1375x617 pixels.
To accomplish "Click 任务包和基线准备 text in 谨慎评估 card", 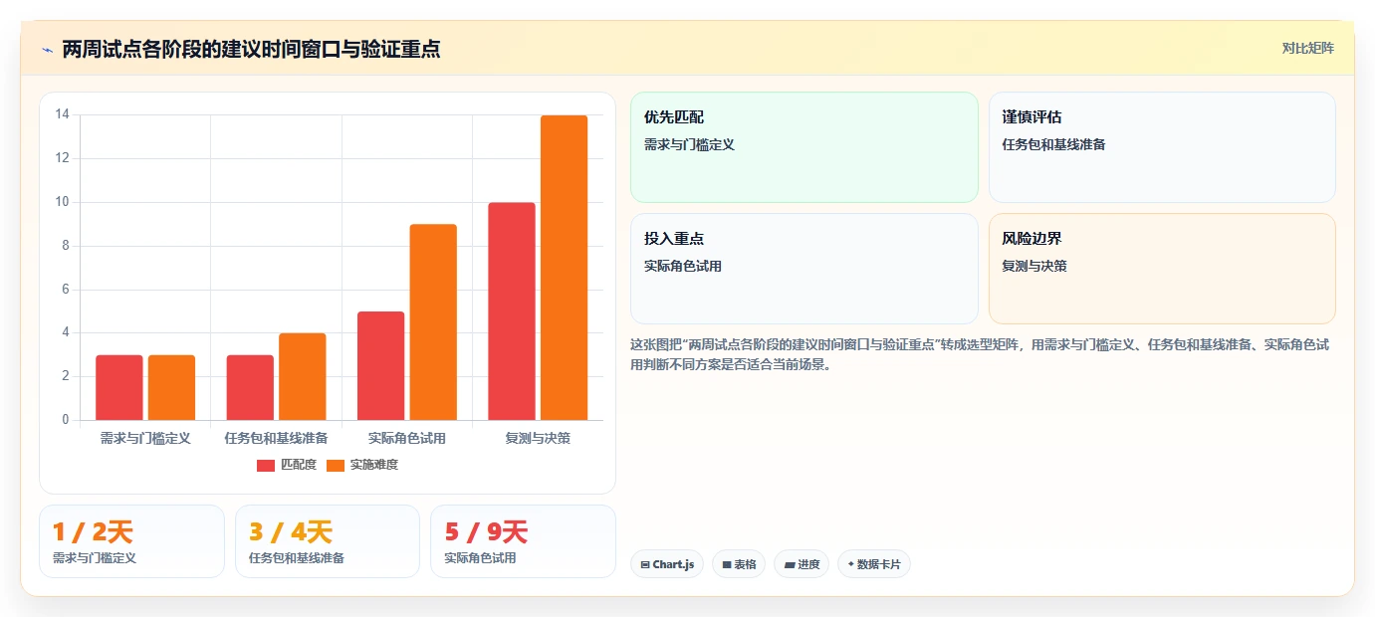I will (x=1053, y=144).
